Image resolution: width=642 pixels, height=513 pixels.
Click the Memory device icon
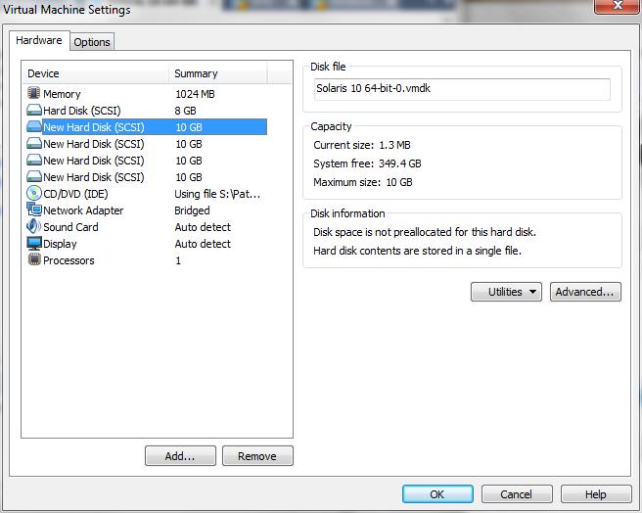[x=34, y=94]
